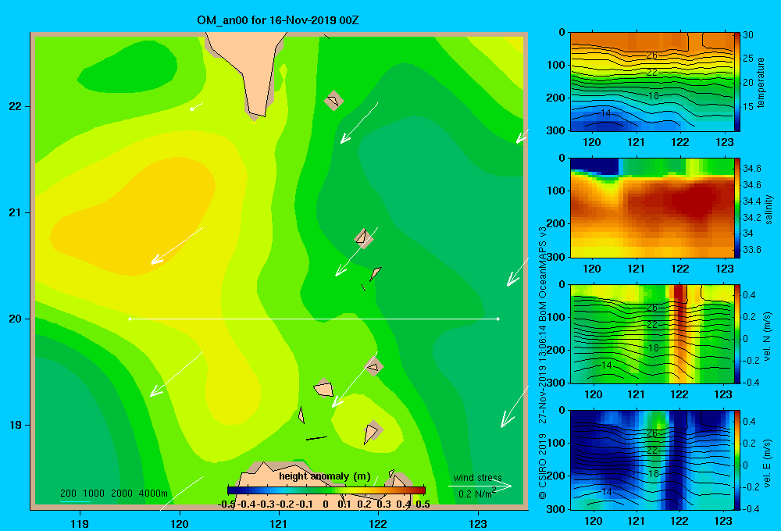Click the wind stress reference arrow in legend

(x=480, y=486)
